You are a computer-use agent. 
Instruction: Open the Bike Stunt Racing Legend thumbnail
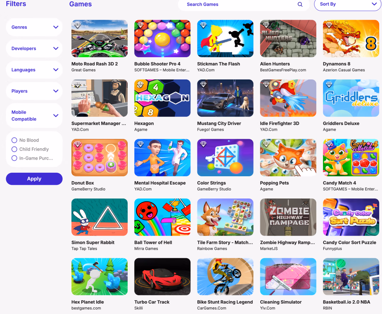click(225, 277)
